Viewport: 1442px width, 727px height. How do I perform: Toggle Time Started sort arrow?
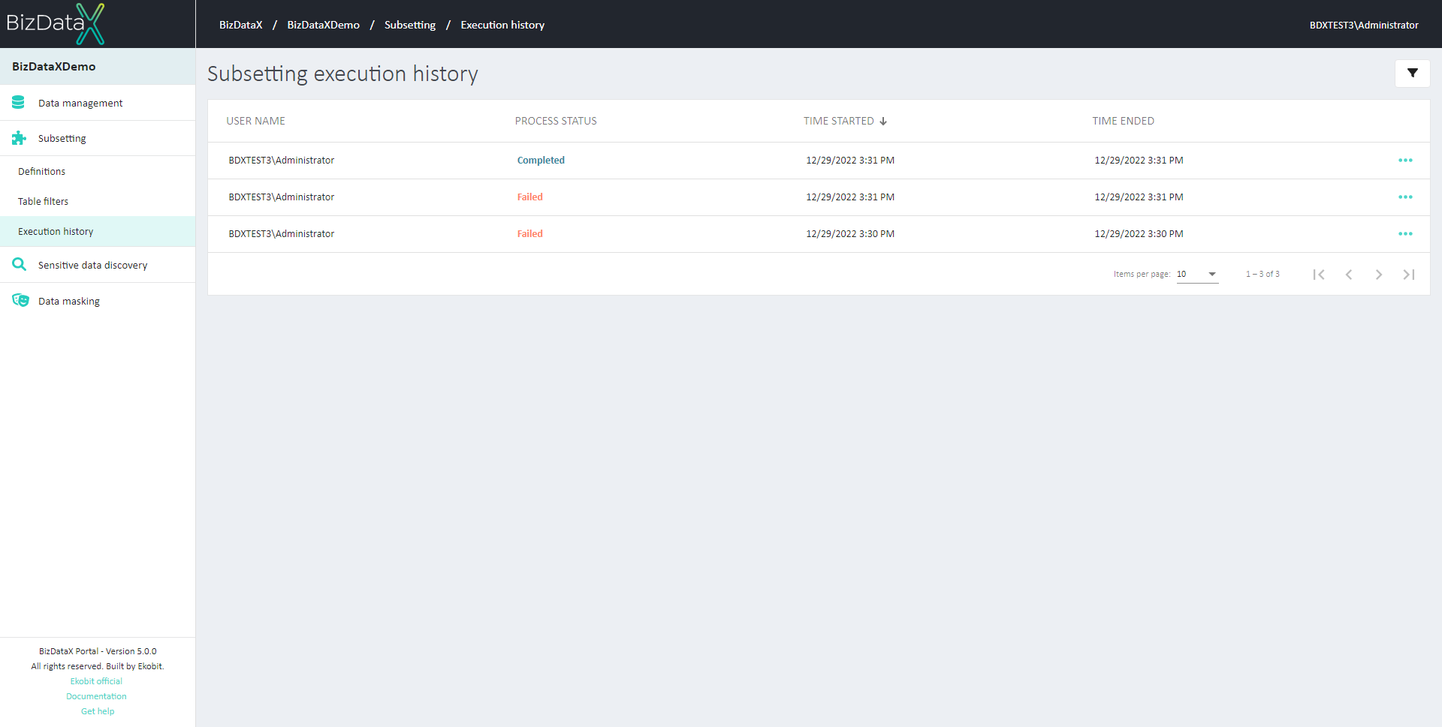[883, 121]
